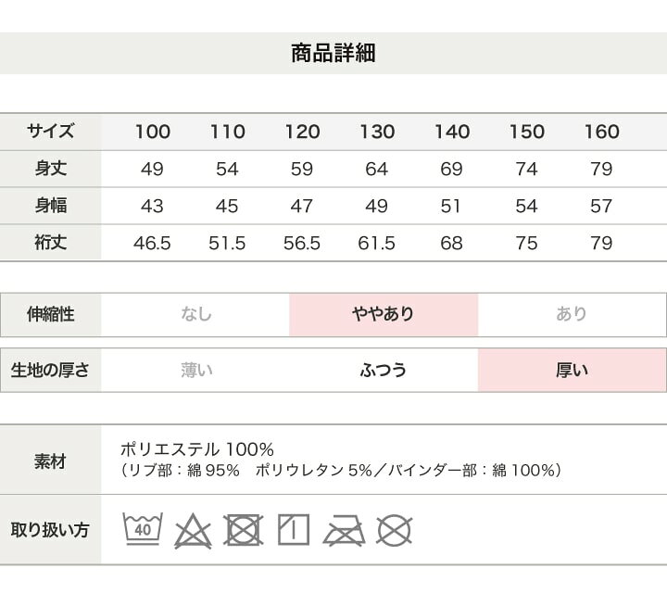Click the 商品詳細 header bar
667x593 pixels.
[x=333, y=53]
